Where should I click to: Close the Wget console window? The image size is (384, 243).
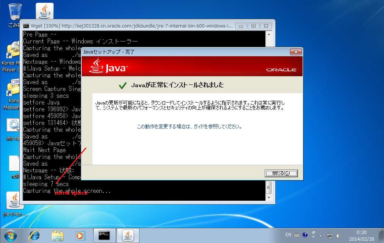point(266,26)
